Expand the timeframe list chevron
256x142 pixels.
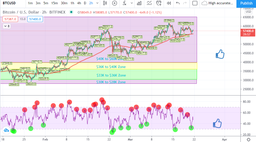coord(97,3)
